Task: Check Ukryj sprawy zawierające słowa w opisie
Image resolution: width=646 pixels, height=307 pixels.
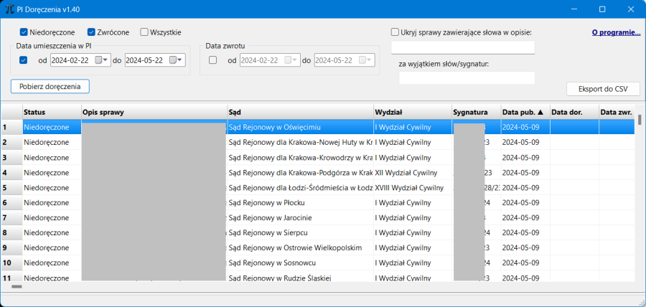Action: click(395, 32)
